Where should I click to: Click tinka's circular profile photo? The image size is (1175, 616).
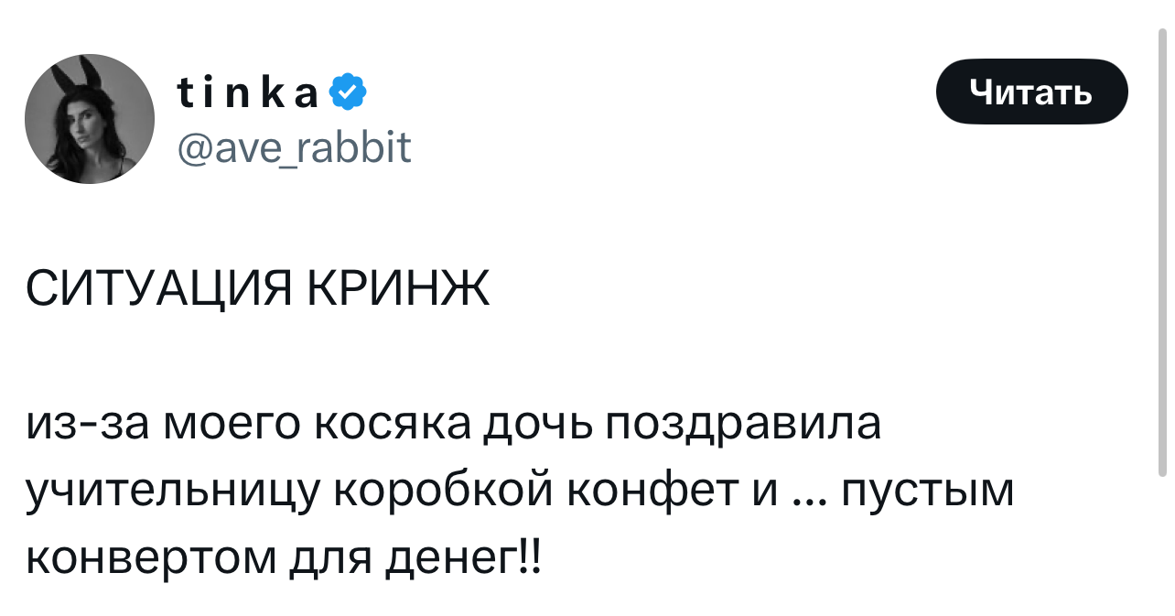point(90,117)
